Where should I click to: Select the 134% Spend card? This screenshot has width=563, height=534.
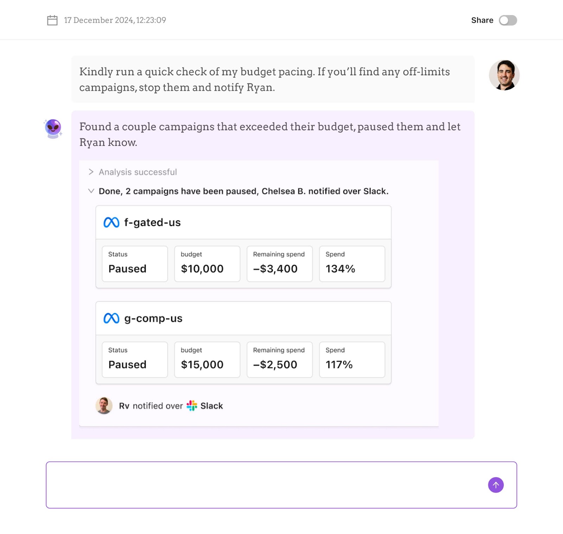[x=352, y=264]
